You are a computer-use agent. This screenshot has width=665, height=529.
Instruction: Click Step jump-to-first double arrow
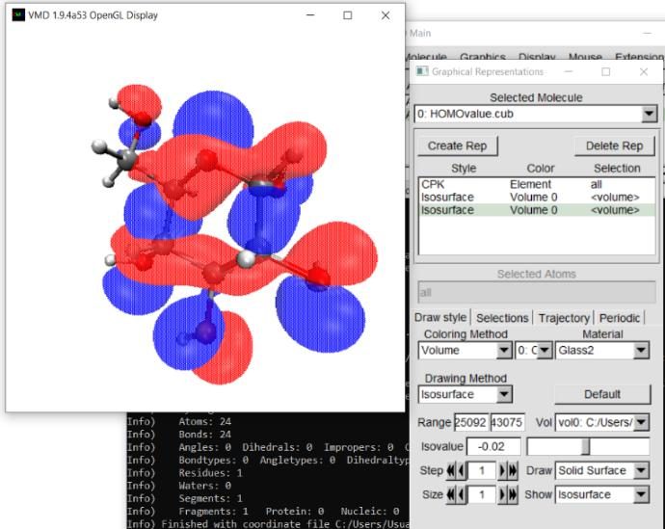pos(450,470)
